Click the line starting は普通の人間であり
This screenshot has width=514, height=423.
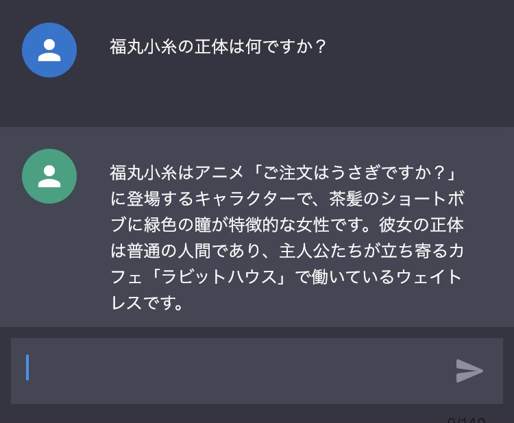(x=287, y=251)
